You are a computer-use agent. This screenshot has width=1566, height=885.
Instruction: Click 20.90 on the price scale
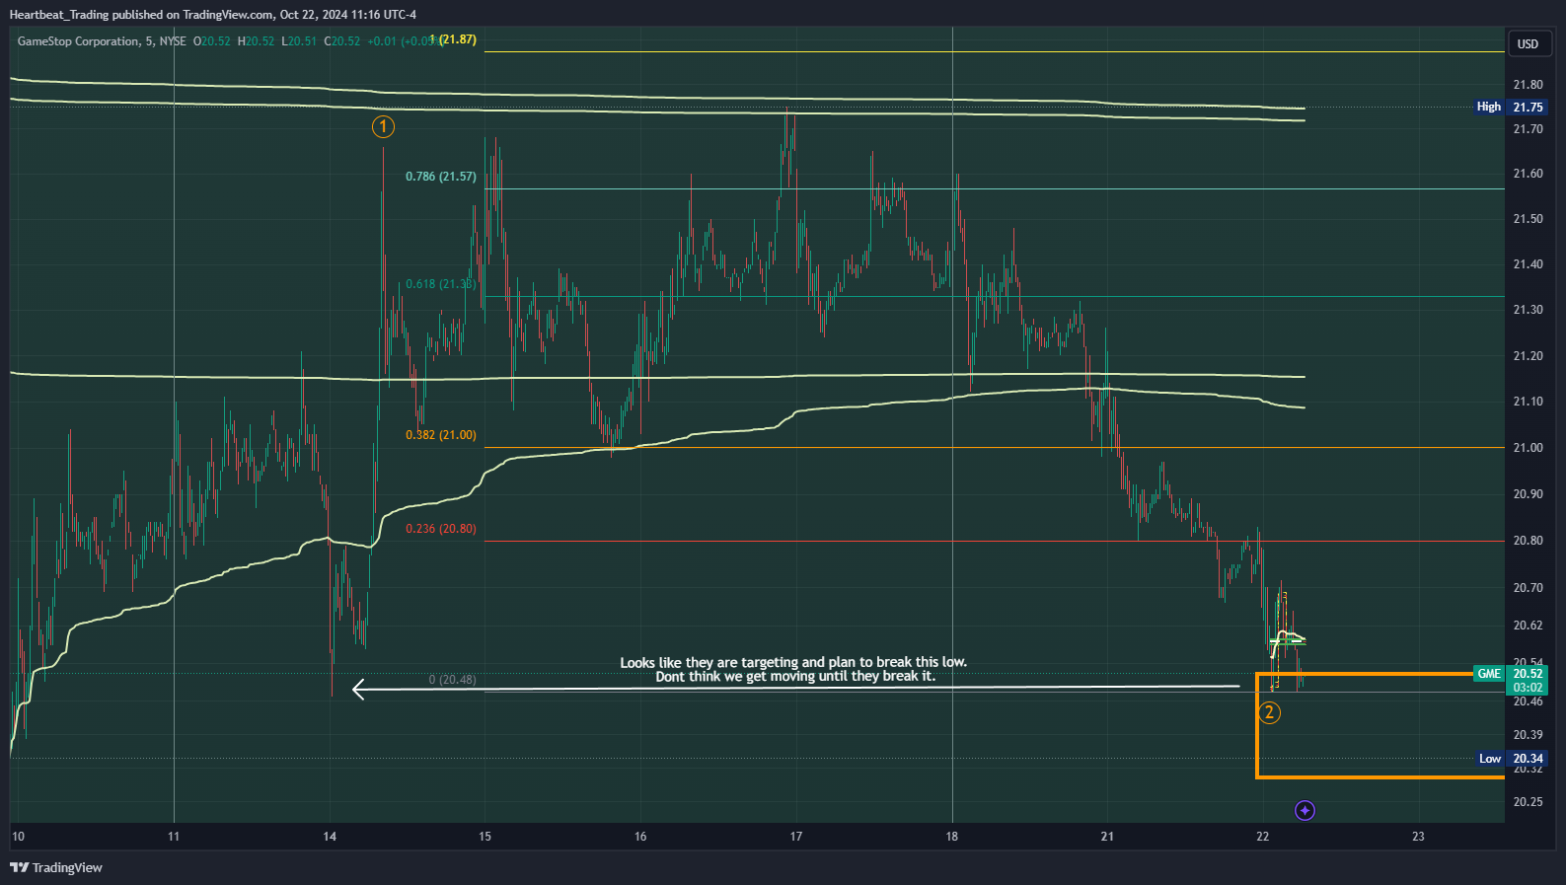(x=1529, y=494)
